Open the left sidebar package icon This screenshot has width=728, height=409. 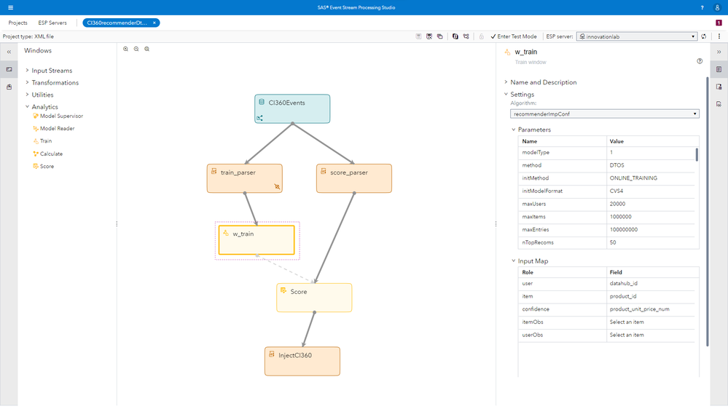(x=9, y=87)
